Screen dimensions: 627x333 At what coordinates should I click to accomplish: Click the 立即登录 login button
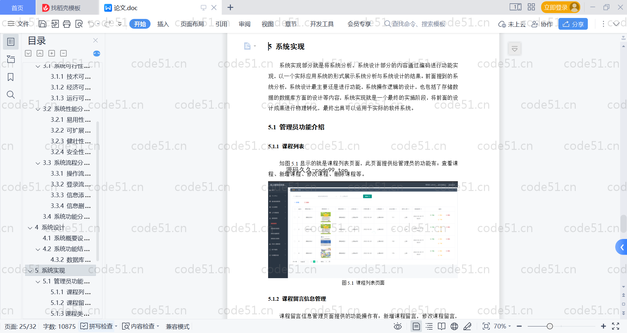click(560, 7)
